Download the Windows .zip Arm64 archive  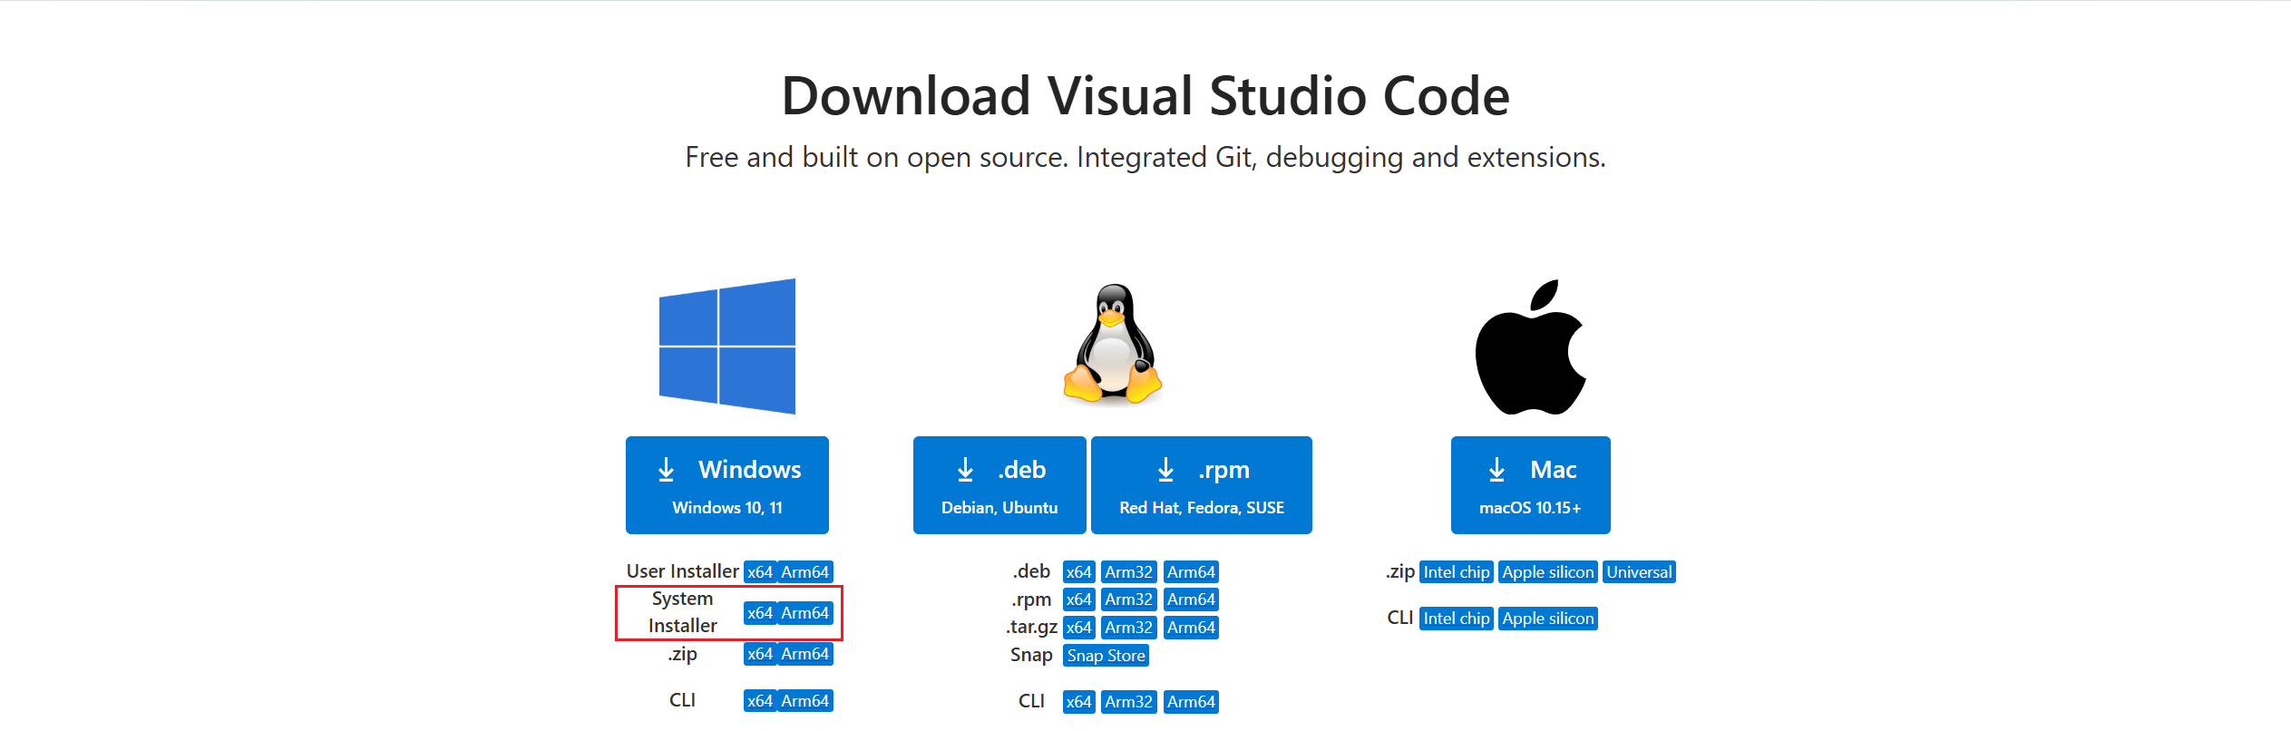(x=805, y=654)
